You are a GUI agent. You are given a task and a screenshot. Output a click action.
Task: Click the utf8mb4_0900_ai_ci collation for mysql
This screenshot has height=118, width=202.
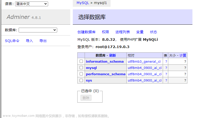tap(145, 68)
